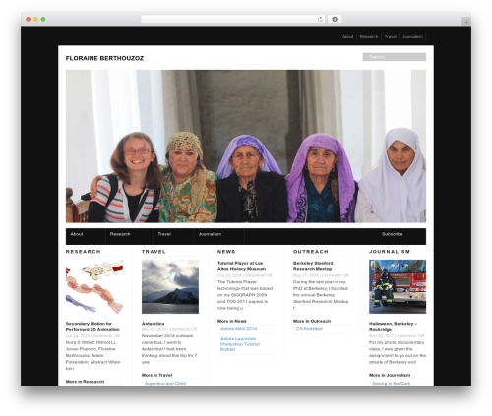
Task: Click the Search input field
Action: tap(395, 57)
